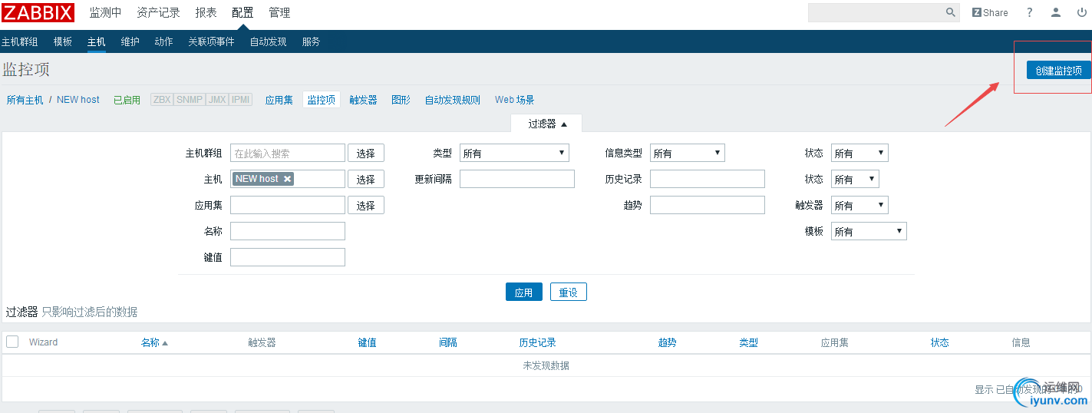The image size is (1092, 413).
Task: Click 选择 next to 主机 field
Action: click(366, 179)
